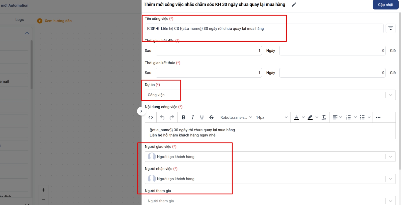Click the Cập nhật button
The height and width of the screenshot is (205, 401).
click(x=385, y=5)
